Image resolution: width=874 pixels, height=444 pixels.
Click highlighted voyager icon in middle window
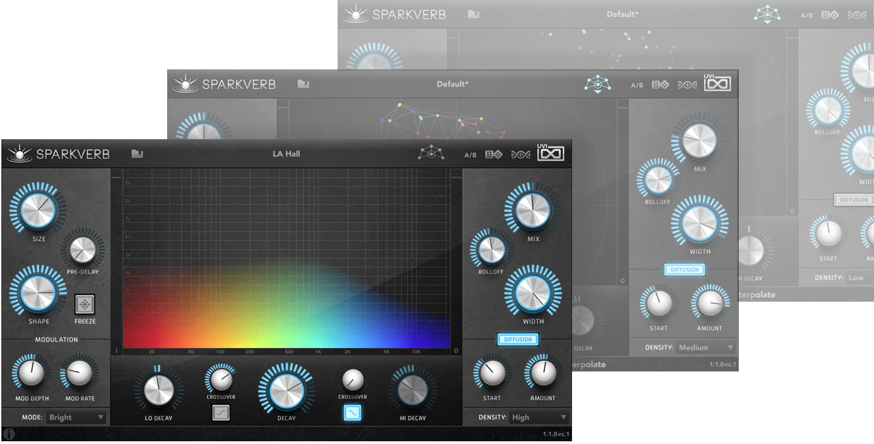(x=598, y=84)
